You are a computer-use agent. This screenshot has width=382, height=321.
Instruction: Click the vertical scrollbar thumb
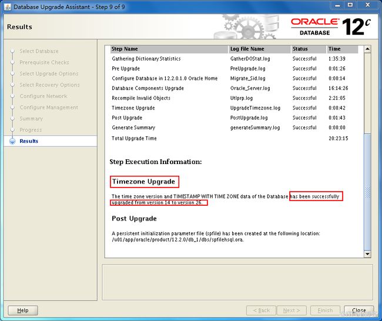pos(367,192)
